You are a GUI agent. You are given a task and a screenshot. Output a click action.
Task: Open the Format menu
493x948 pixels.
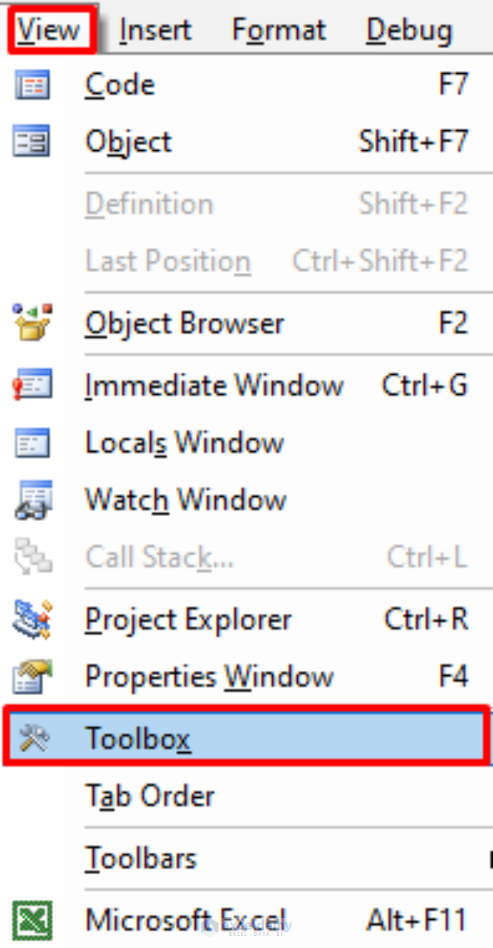tap(279, 28)
